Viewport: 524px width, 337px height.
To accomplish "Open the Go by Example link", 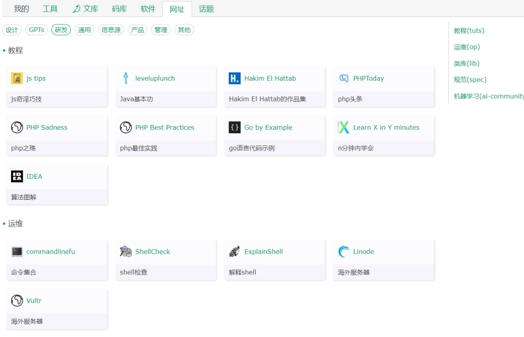I will coord(268,128).
